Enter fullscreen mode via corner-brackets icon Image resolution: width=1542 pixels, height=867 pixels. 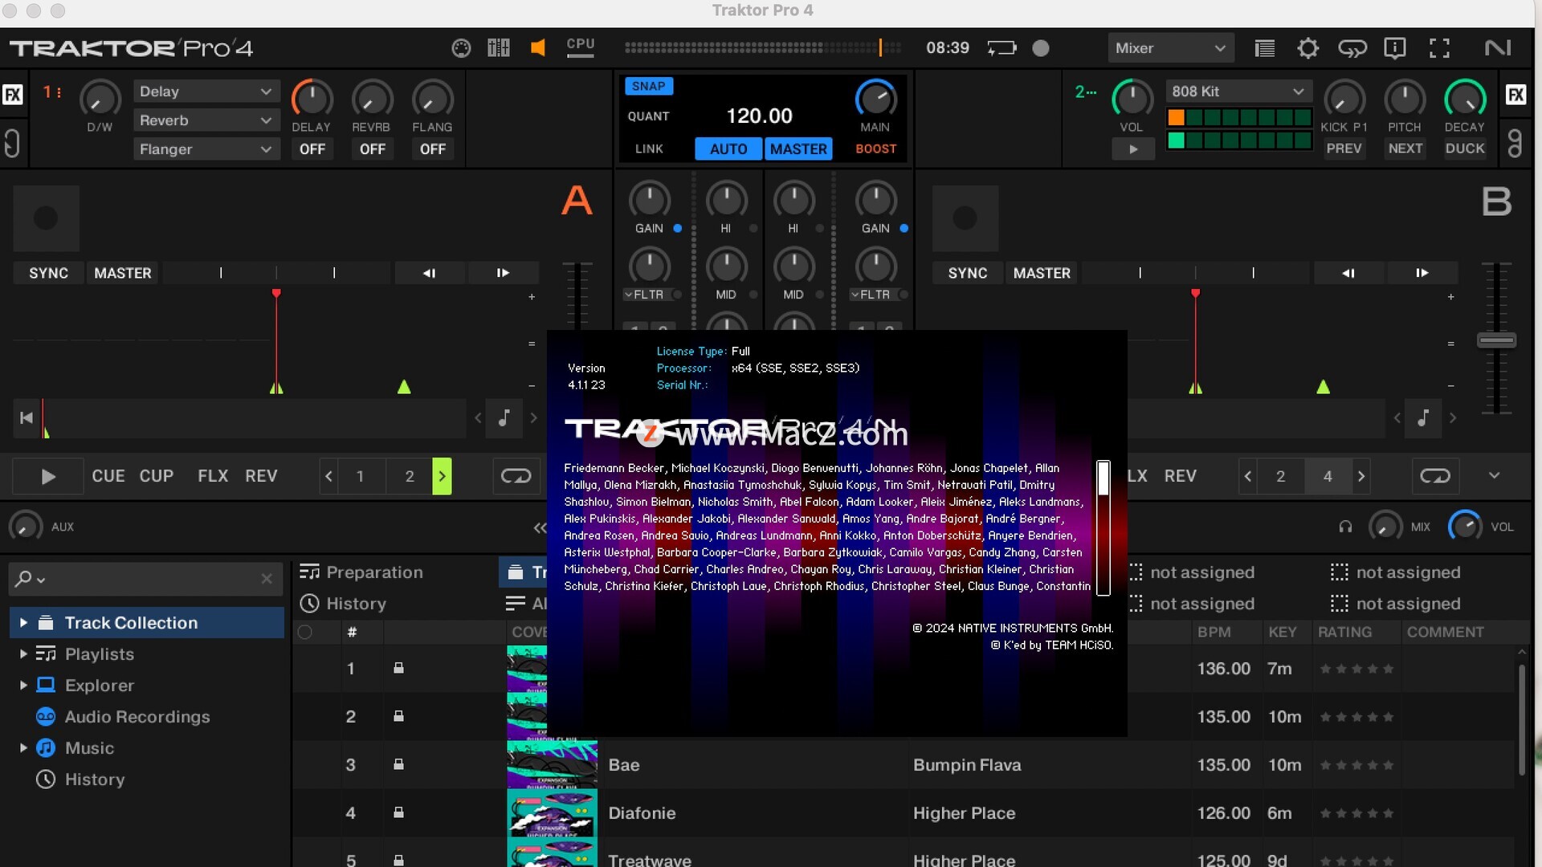[x=1439, y=48]
